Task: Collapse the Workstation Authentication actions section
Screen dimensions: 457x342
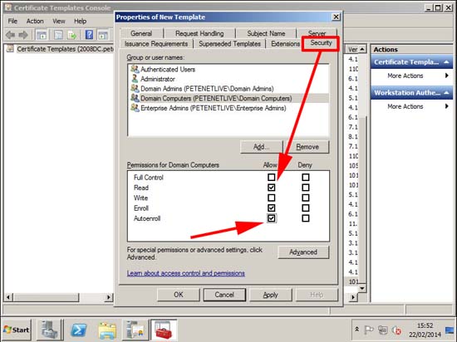Action: pyautogui.click(x=446, y=93)
